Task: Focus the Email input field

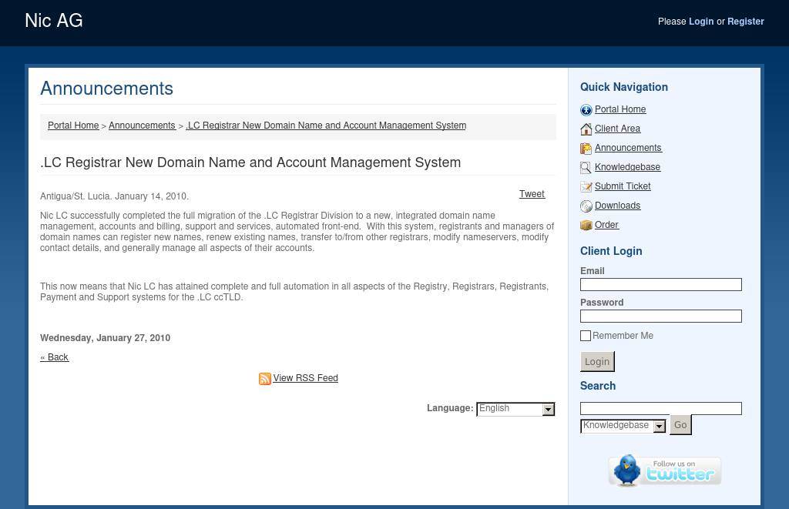Action: [660, 285]
